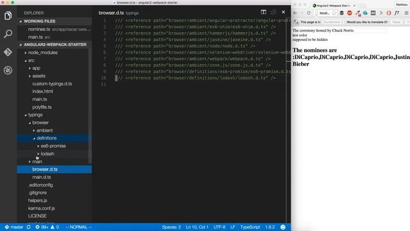
Task: Change indentation via Spaces: 2
Action: tap(171, 227)
